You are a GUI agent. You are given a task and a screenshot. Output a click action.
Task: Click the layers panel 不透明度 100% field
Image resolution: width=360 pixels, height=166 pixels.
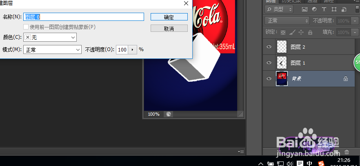(x=344, y=21)
